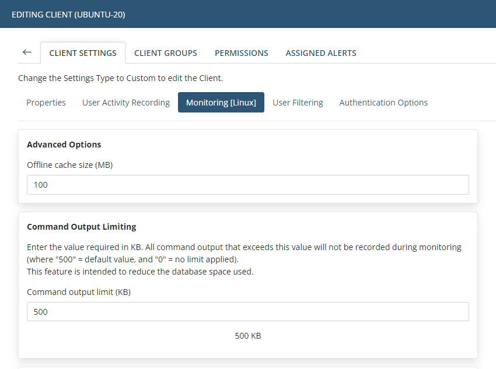Switch to the User Filtering section
The width and height of the screenshot is (496, 369).
(x=298, y=103)
